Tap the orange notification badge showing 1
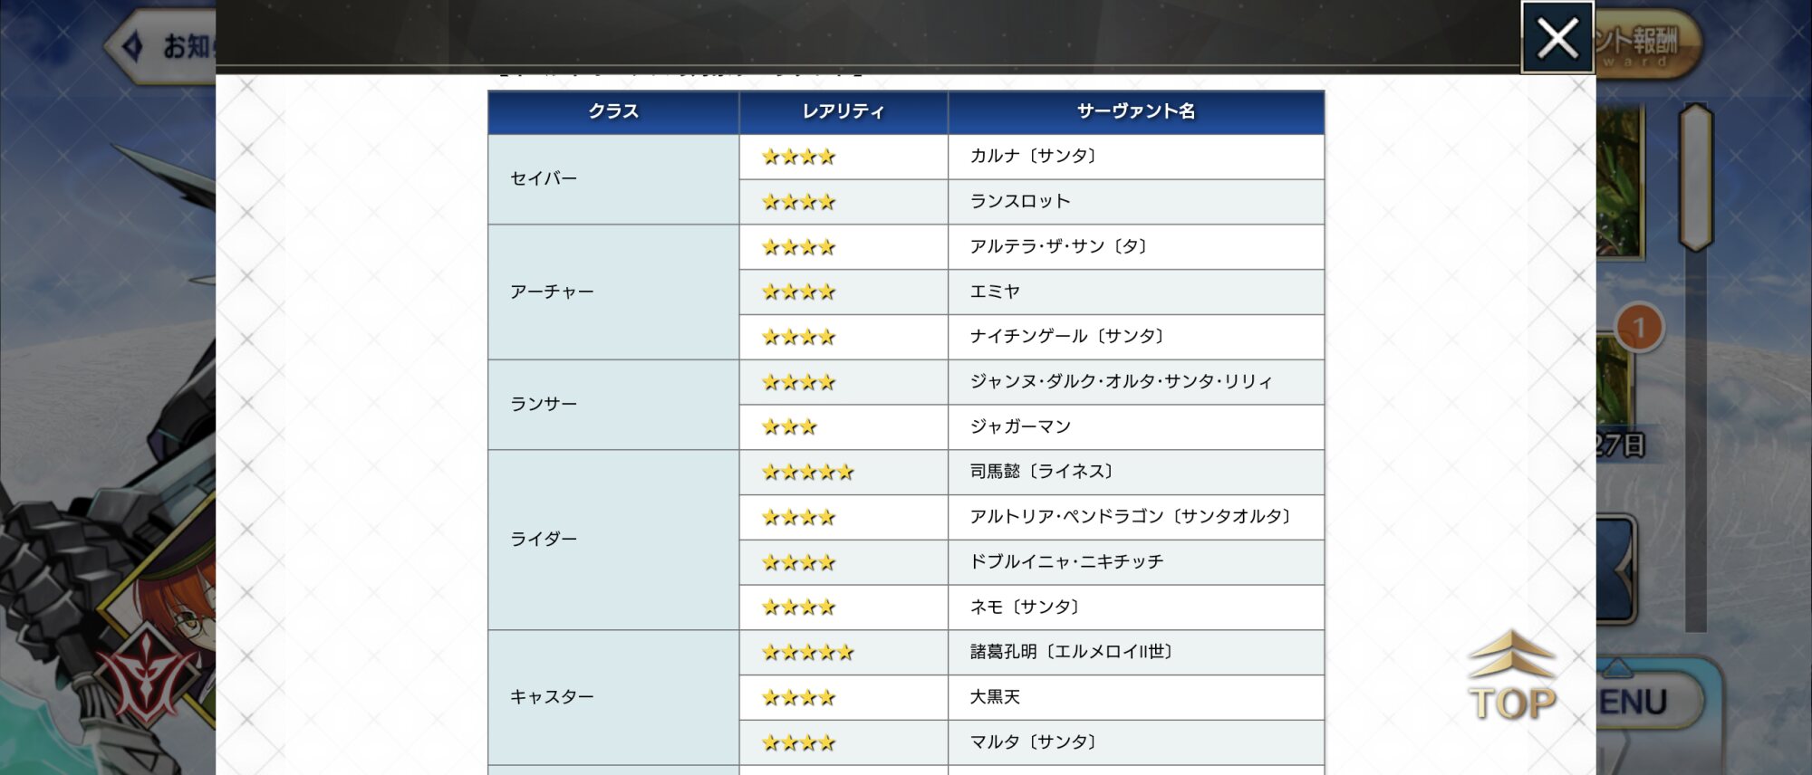 click(x=1639, y=327)
